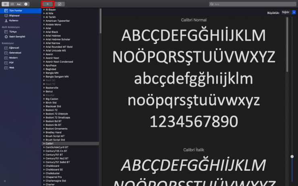This screenshot has height=186, width=298.
Task: Expand the Al Bayan font family
Action: [x=44, y=10]
